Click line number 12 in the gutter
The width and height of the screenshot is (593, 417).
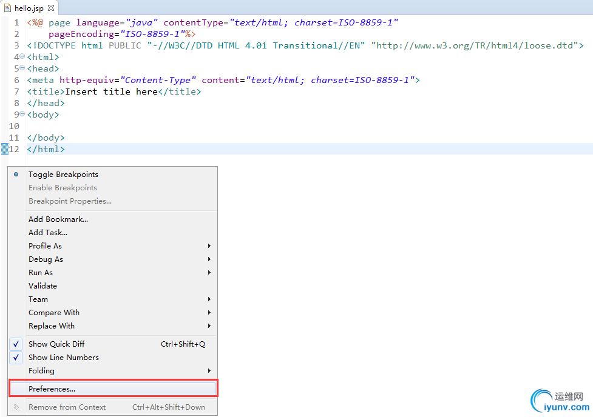tap(14, 149)
